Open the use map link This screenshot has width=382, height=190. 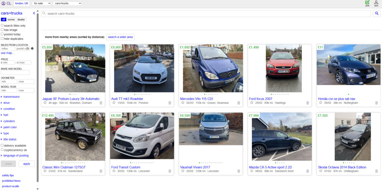tap(7, 53)
